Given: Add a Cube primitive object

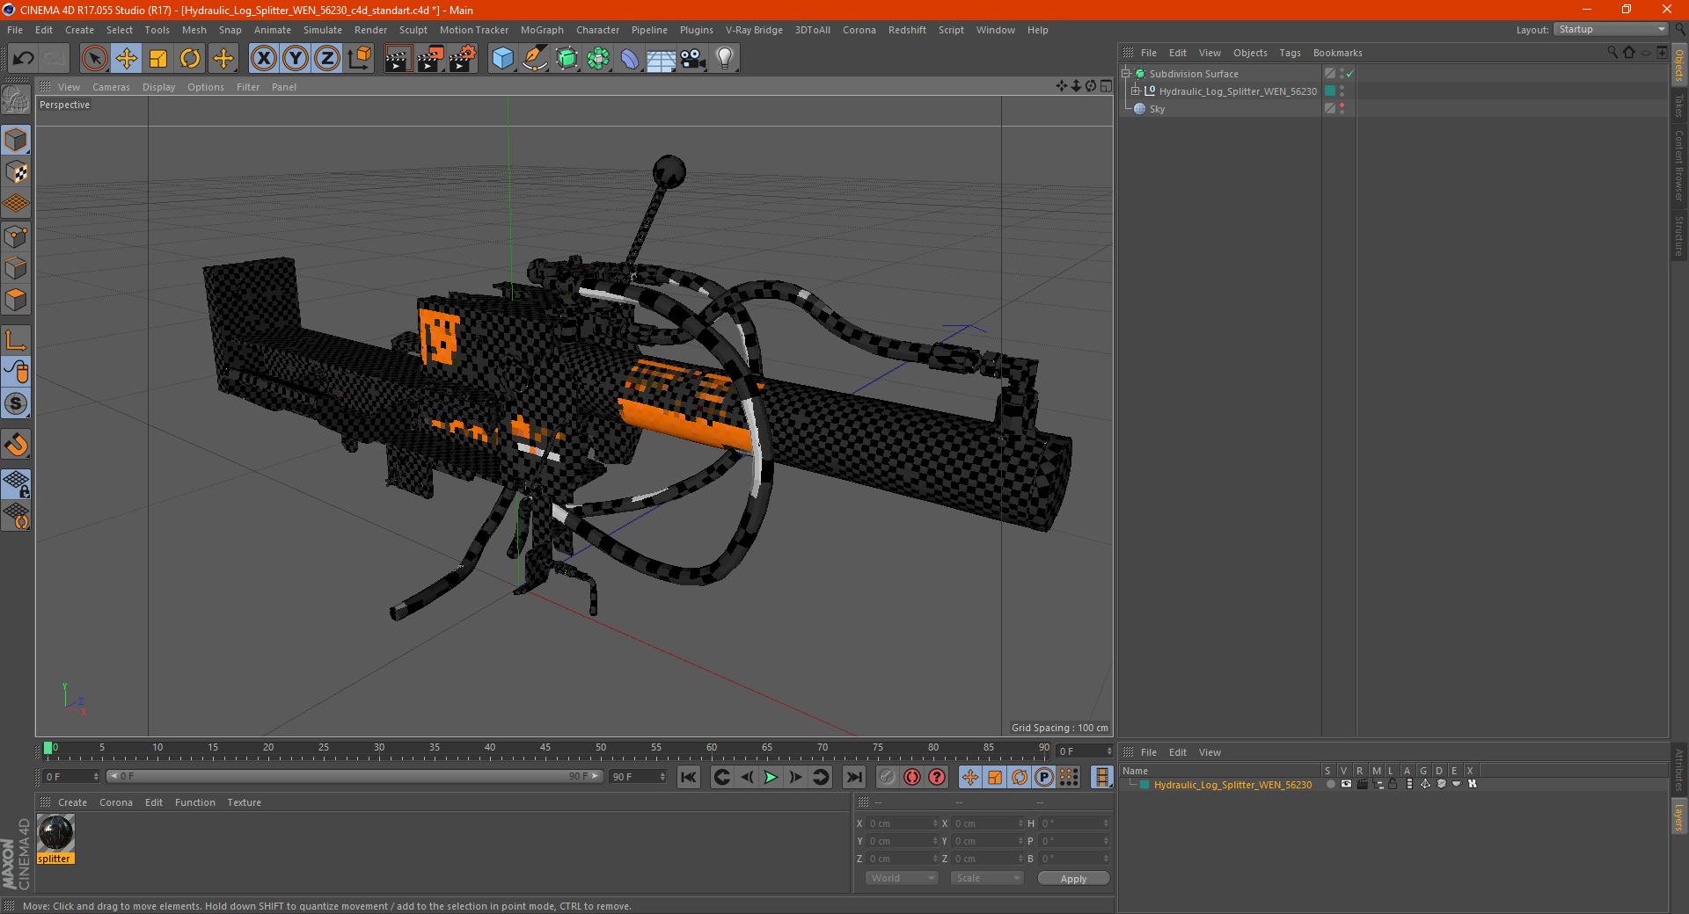Looking at the screenshot, I should (x=502, y=59).
